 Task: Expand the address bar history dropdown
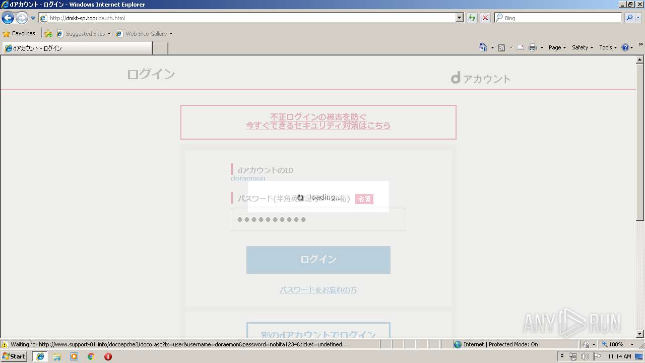459,18
